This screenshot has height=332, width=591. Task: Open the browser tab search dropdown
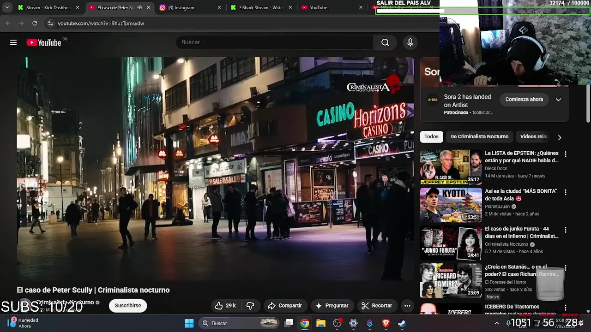pyautogui.click(x=7, y=7)
